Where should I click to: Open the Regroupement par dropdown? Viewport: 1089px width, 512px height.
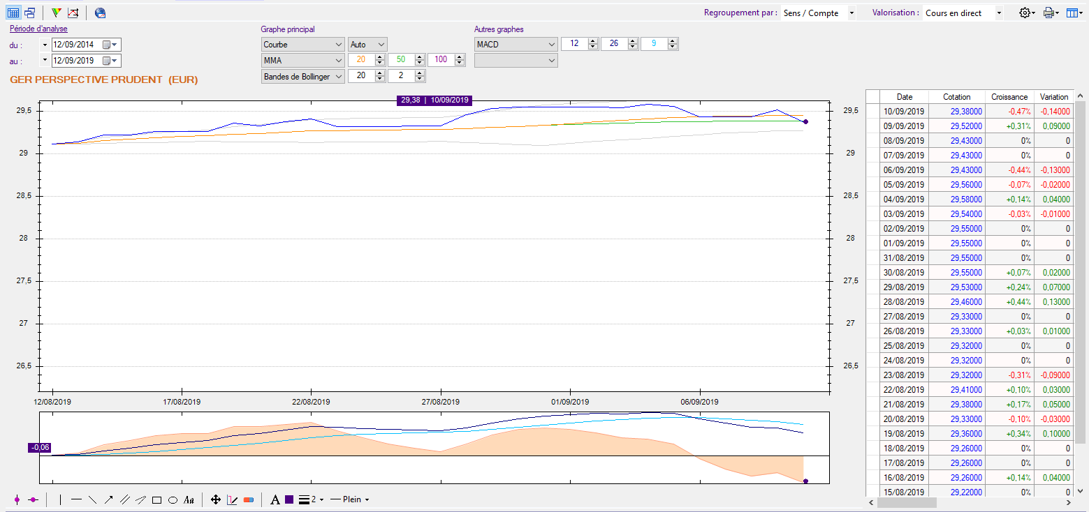(x=851, y=13)
